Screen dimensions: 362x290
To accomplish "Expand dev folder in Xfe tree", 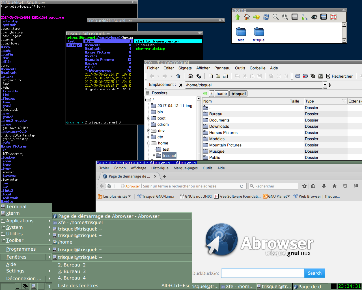I will (148, 131).
